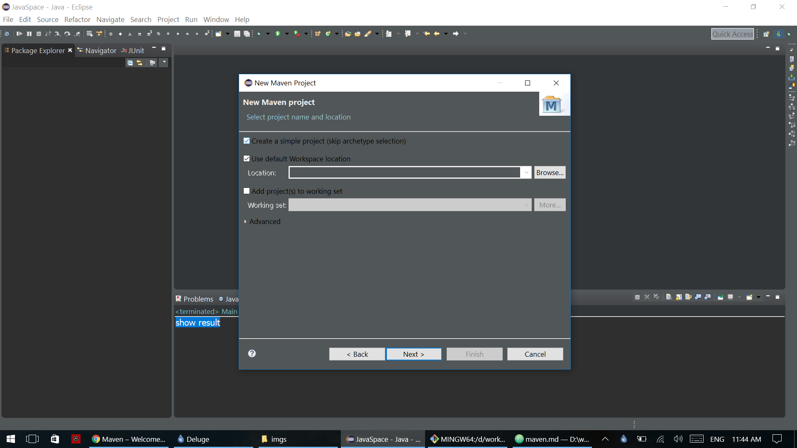Open the Back history dropdown arrow

[446, 34]
